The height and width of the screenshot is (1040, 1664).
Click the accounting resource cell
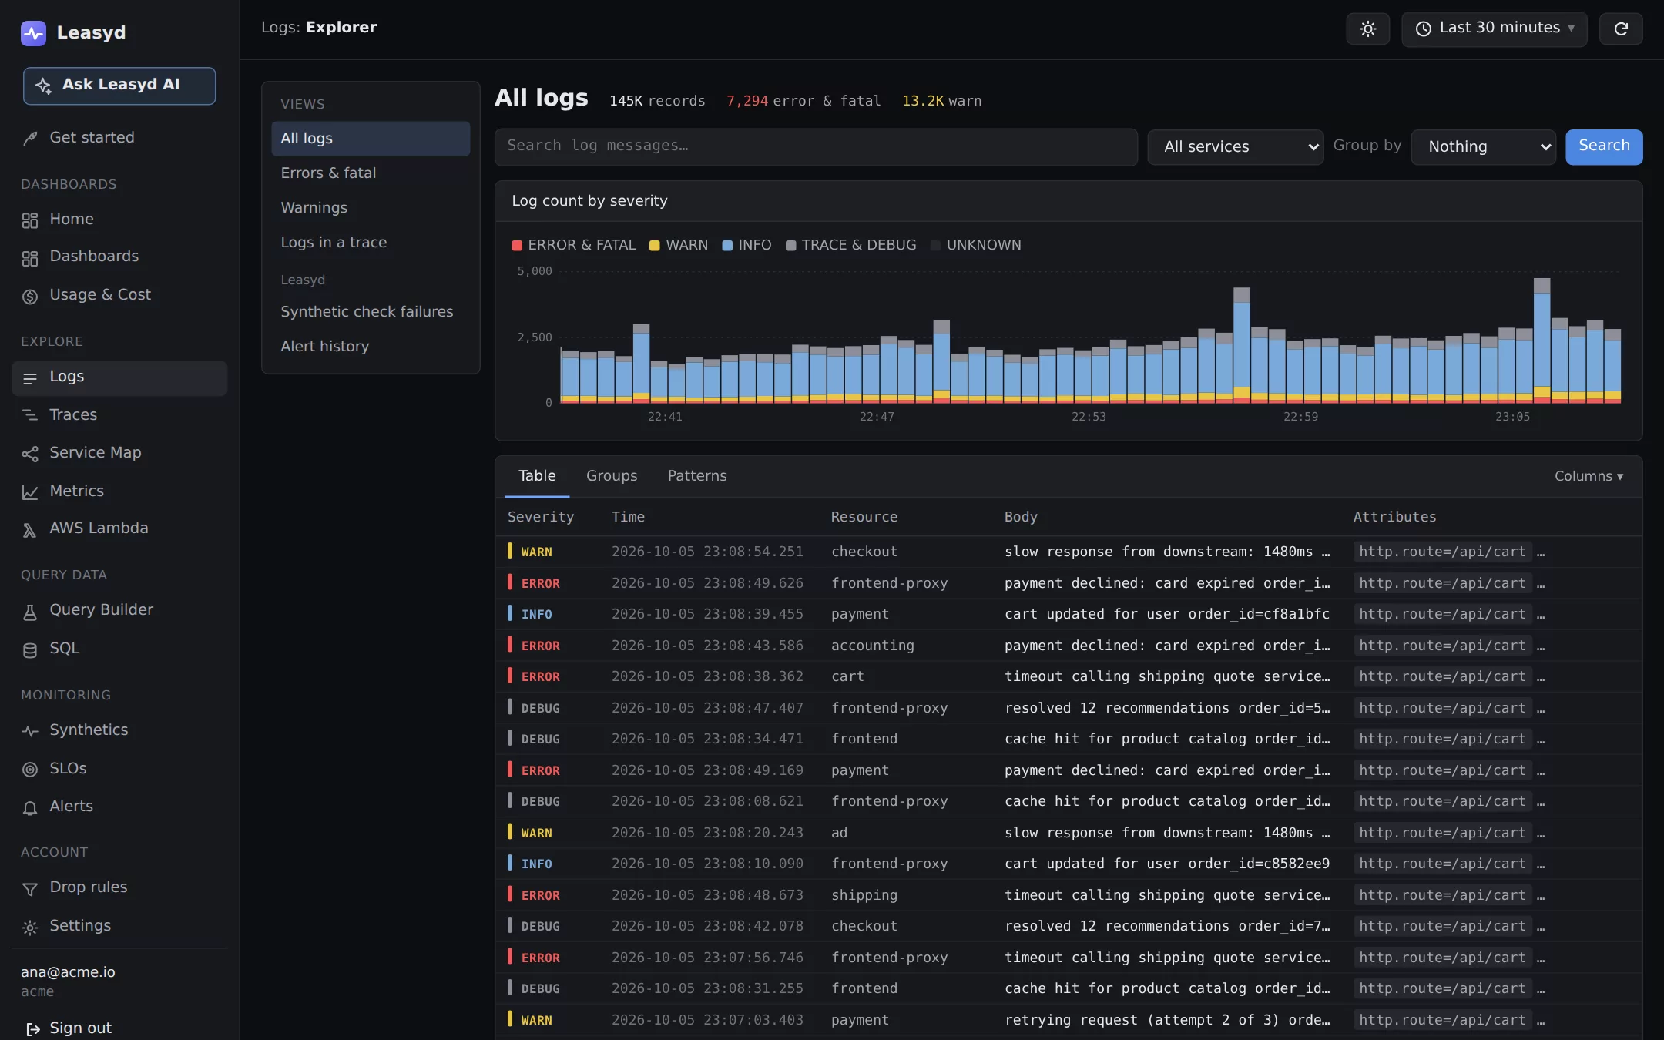[x=873, y=646]
